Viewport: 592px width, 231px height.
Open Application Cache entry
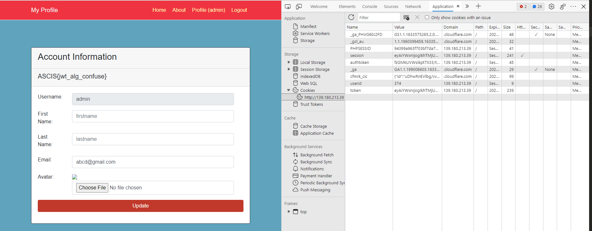tap(317, 133)
